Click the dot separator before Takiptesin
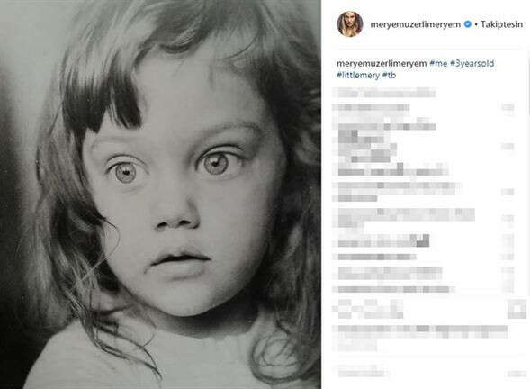 [x=476, y=24]
